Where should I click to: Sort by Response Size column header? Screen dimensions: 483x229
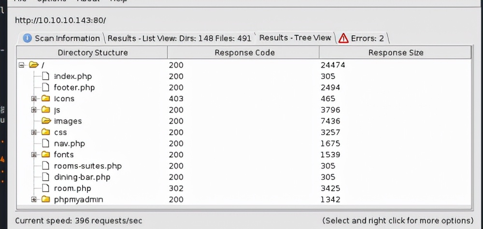tap(395, 52)
